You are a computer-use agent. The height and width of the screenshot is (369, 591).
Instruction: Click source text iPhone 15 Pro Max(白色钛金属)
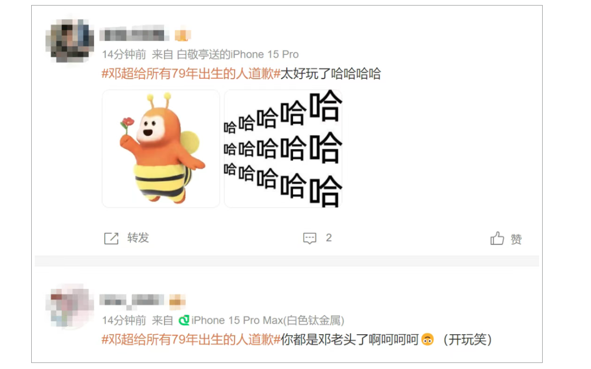tap(268, 320)
